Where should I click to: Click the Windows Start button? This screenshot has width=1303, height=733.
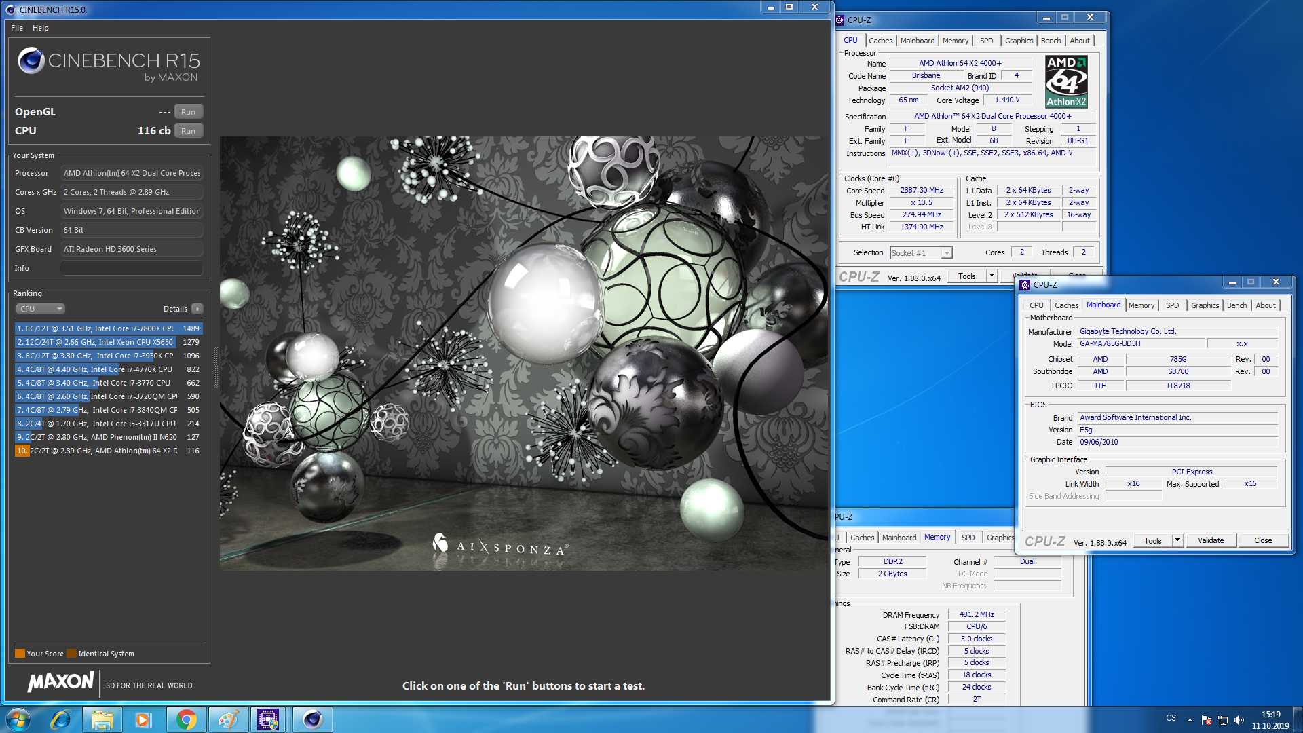tap(18, 719)
